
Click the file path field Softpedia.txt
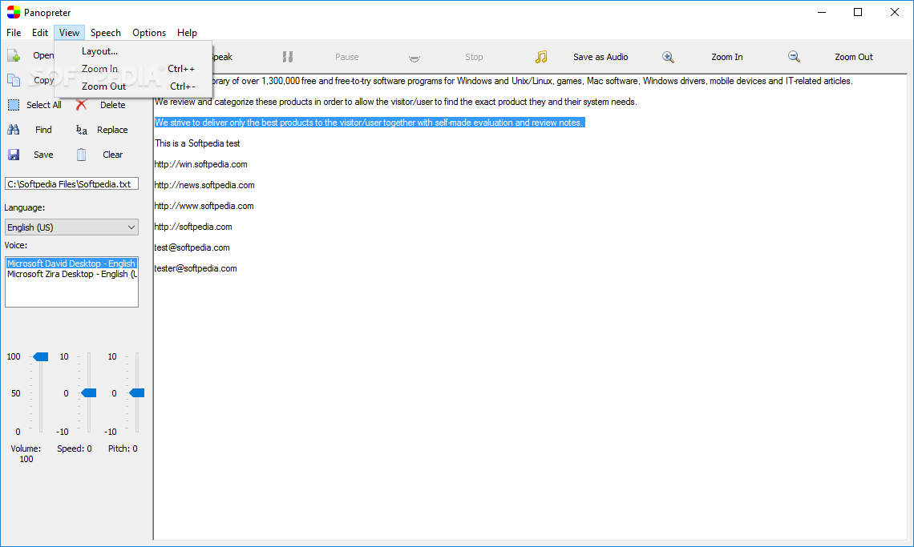tap(71, 184)
